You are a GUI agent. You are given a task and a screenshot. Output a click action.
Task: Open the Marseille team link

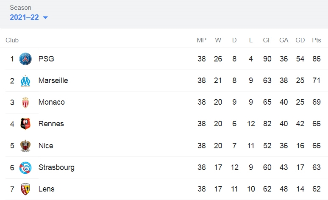[53, 81]
